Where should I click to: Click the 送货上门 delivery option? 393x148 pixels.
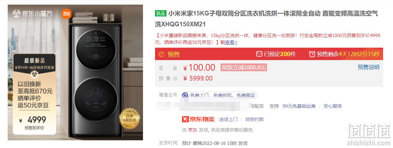(228, 119)
